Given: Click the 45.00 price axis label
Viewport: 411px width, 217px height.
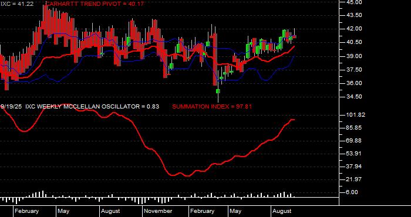Looking at the screenshot, I should pos(355,2).
